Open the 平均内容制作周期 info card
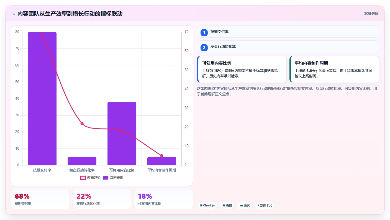Image resolution: width=390 pixels, height=220 pixels. click(x=334, y=69)
